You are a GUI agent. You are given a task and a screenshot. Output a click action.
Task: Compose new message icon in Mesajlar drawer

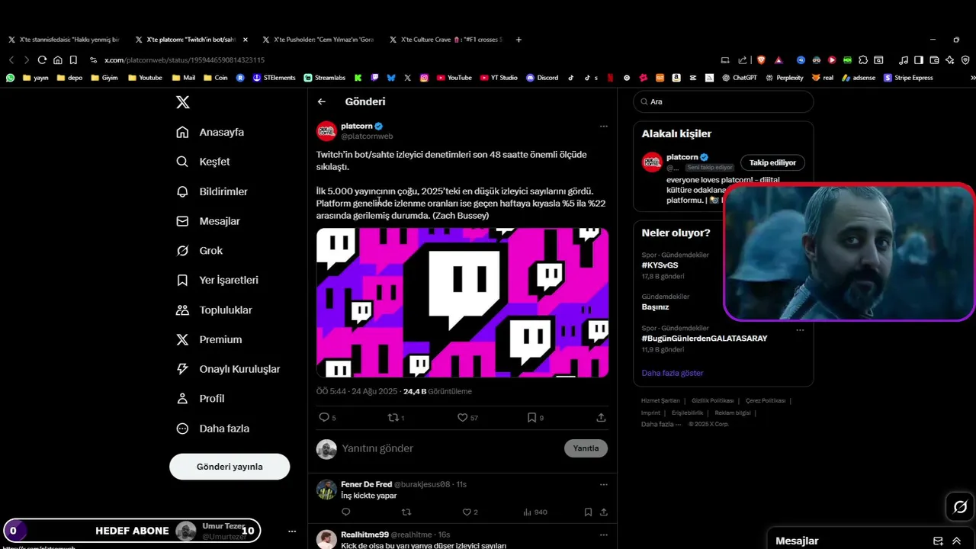click(938, 541)
